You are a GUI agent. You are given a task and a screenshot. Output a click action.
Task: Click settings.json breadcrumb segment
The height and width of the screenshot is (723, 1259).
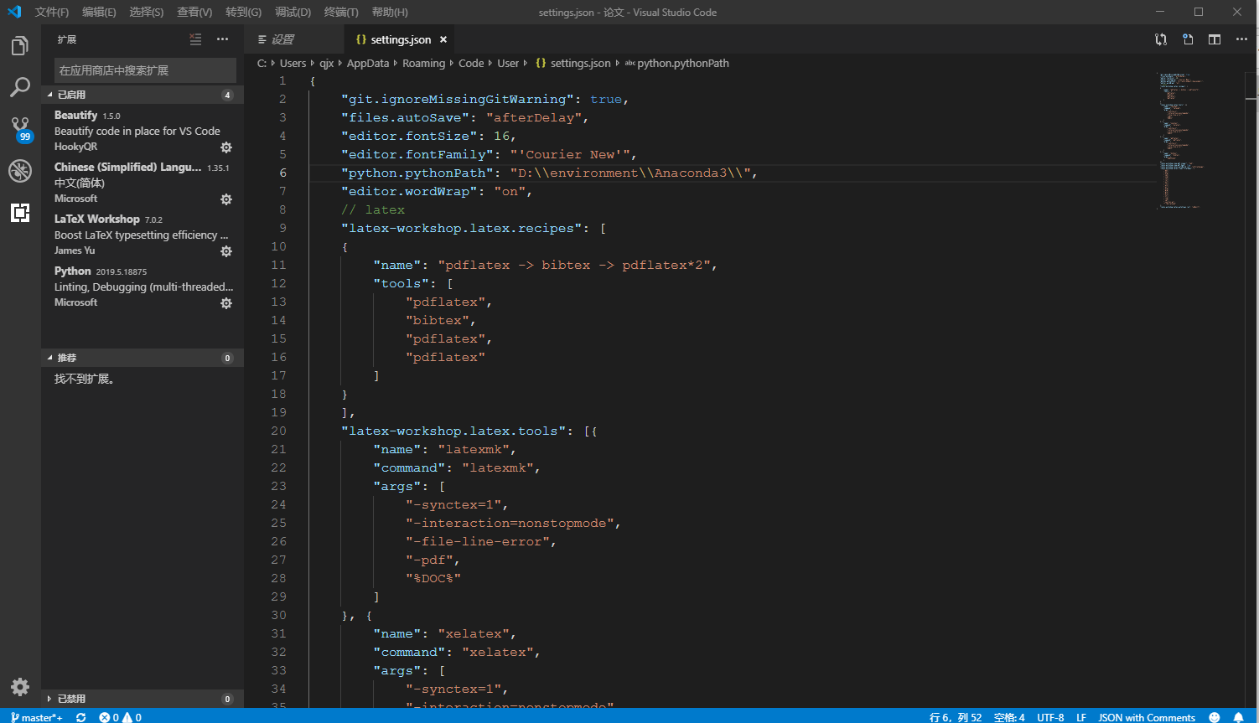coord(573,63)
